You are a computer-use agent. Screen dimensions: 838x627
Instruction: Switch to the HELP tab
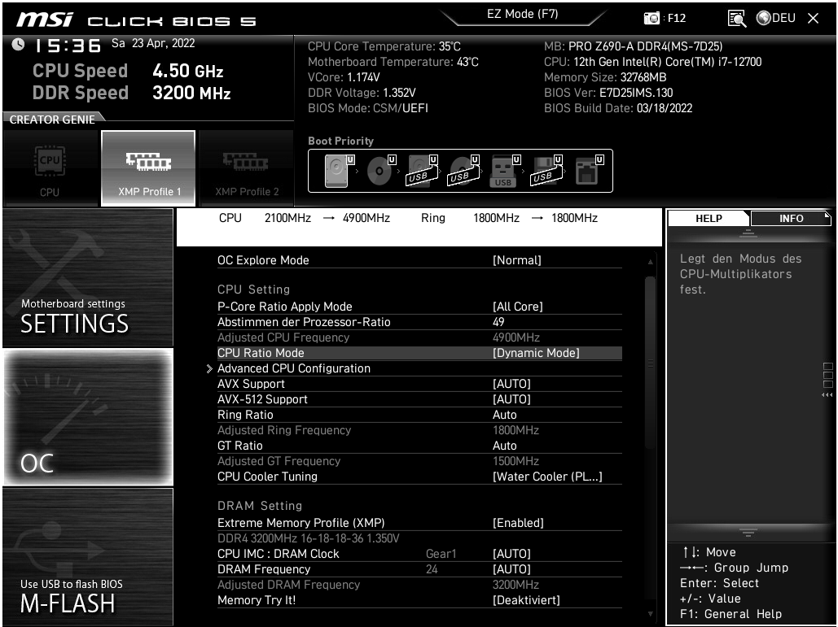pyautogui.click(x=709, y=218)
